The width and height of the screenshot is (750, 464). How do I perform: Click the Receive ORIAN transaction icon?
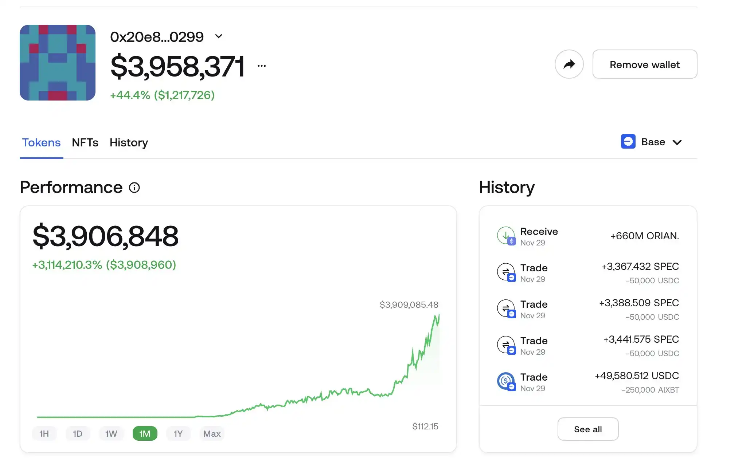[506, 236]
